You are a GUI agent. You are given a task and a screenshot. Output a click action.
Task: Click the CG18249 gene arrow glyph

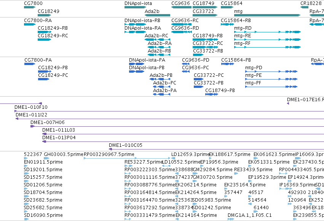click(45, 15)
